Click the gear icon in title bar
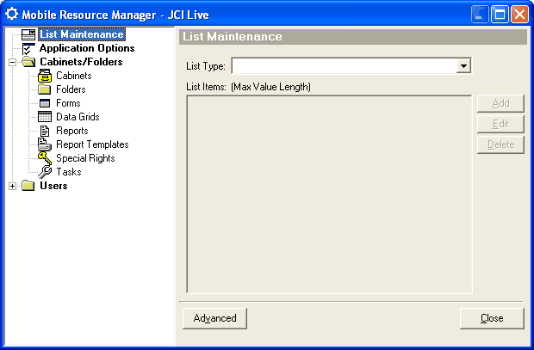Screen dimensions: 534x350 [x=11, y=15]
